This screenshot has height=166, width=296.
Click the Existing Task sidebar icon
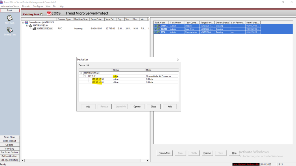pos(10,30)
